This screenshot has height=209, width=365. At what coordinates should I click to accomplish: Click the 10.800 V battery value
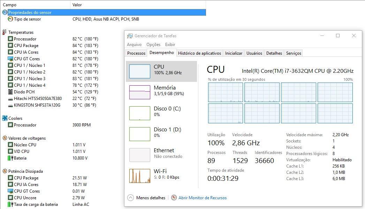[80, 158]
